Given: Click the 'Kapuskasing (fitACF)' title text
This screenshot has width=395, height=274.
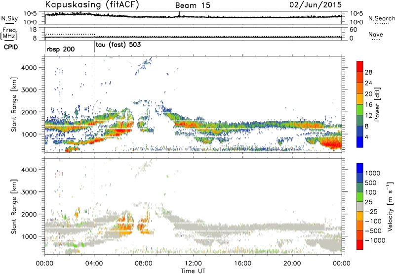Looking at the screenshot, I should [x=92, y=4].
